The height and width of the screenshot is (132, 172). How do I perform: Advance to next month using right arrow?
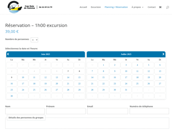pyautogui.click(x=163, y=54)
